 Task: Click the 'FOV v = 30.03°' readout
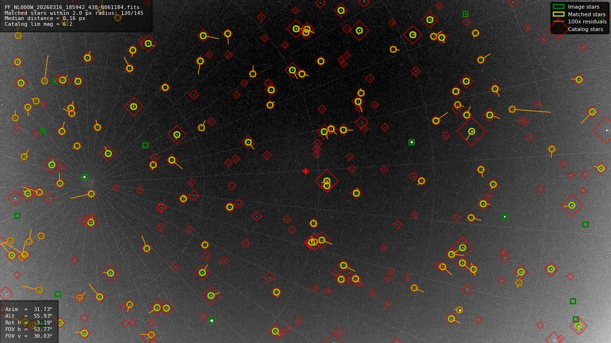(x=29, y=336)
